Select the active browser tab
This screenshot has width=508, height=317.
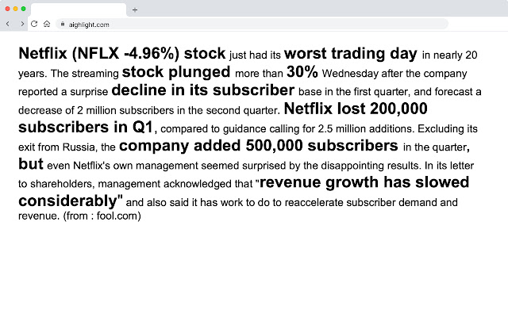pos(78,10)
